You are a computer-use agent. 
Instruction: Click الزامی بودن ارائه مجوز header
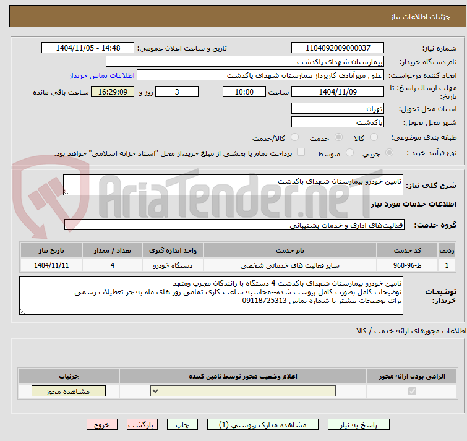point(412,377)
